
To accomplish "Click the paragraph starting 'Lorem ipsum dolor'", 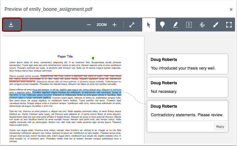I will 65,66.
